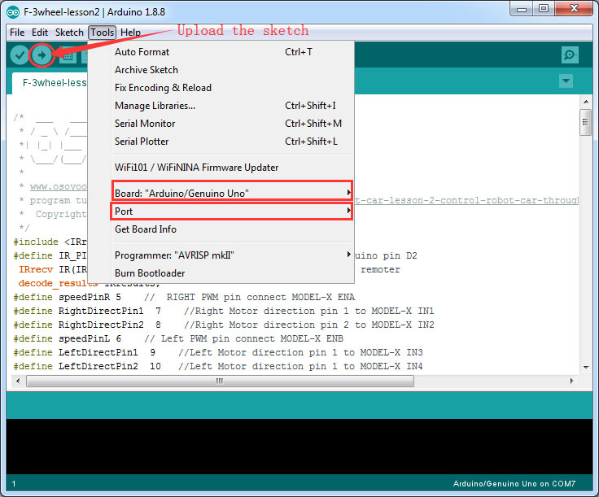Viewport: 599px width, 497px height.
Task: Click the "#define LeftDirectPin1" code line
Action: click(218, 352)
